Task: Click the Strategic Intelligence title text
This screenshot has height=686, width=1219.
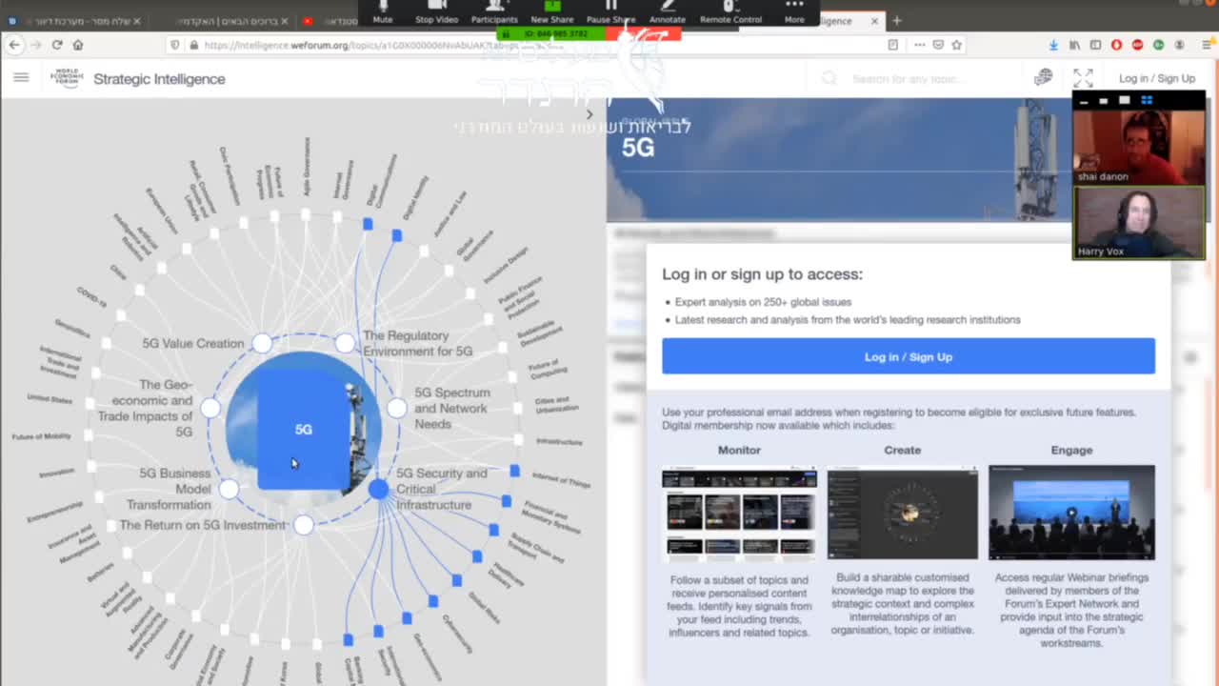Action: (159, 79)
